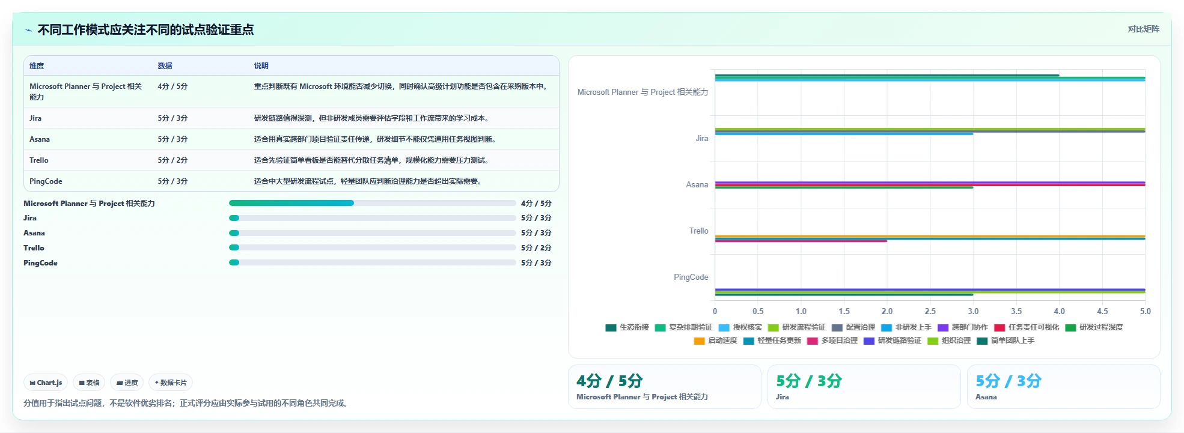Click the description starting 研发链路值得深测

tap(372, 118)
